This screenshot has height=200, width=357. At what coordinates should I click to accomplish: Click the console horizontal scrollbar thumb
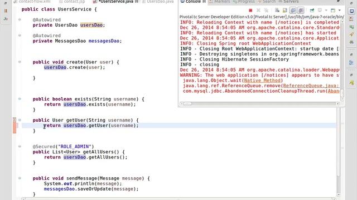pyautogui.click(x=187, y=104)
